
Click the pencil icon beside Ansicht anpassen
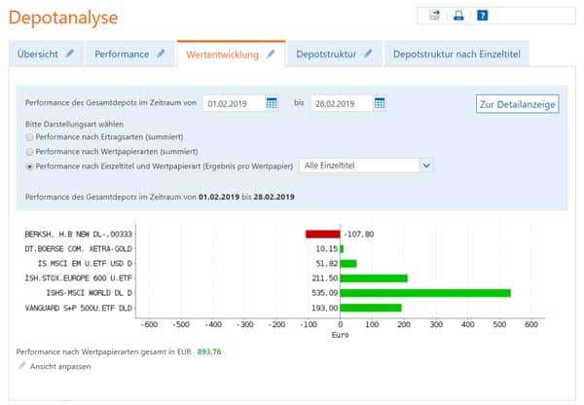22,365
